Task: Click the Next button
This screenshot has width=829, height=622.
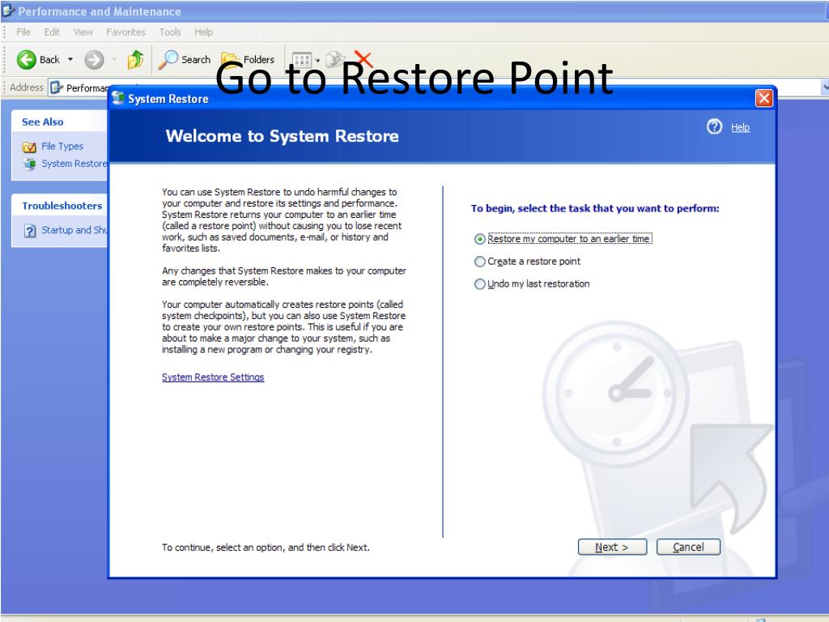Action: coord(612,547)
